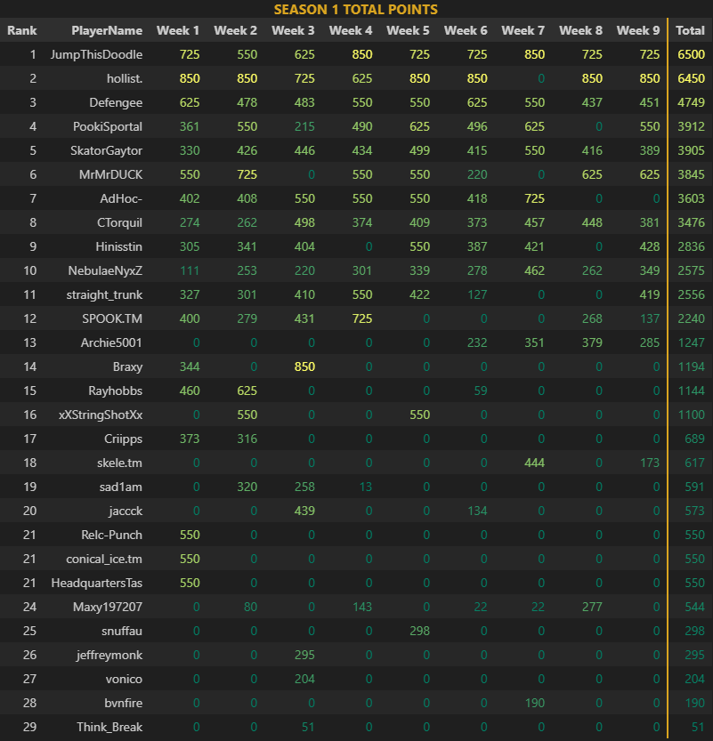Select player name Think_Break

coord(109,728)
